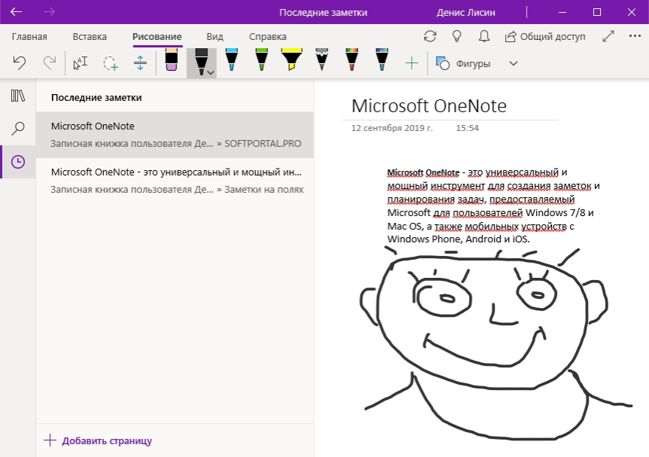The image size is (649, 457).
Task: Toggle full screen mode arrow
Action: tap(608, 36)
